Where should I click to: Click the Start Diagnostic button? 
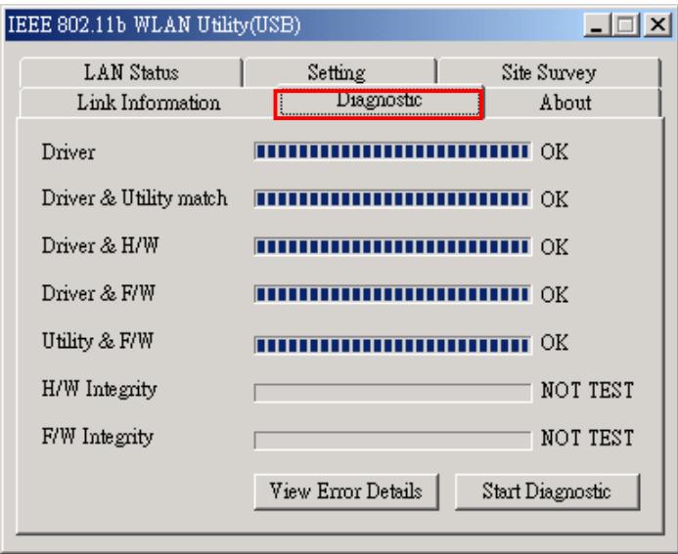[547, 491]
